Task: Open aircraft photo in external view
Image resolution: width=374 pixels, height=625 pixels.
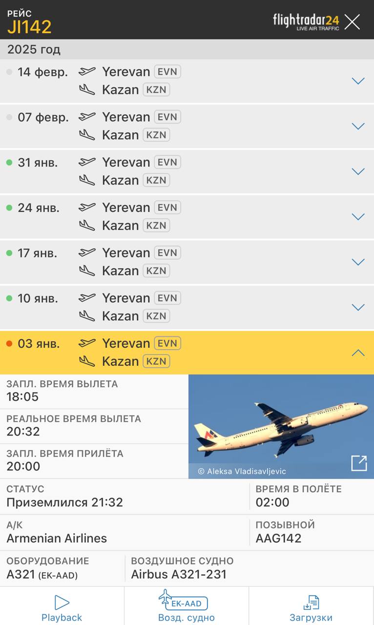Action: (359, 463)
